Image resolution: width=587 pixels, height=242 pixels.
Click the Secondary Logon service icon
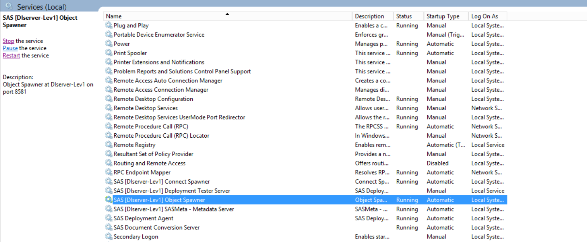click(x=108, y=236)
